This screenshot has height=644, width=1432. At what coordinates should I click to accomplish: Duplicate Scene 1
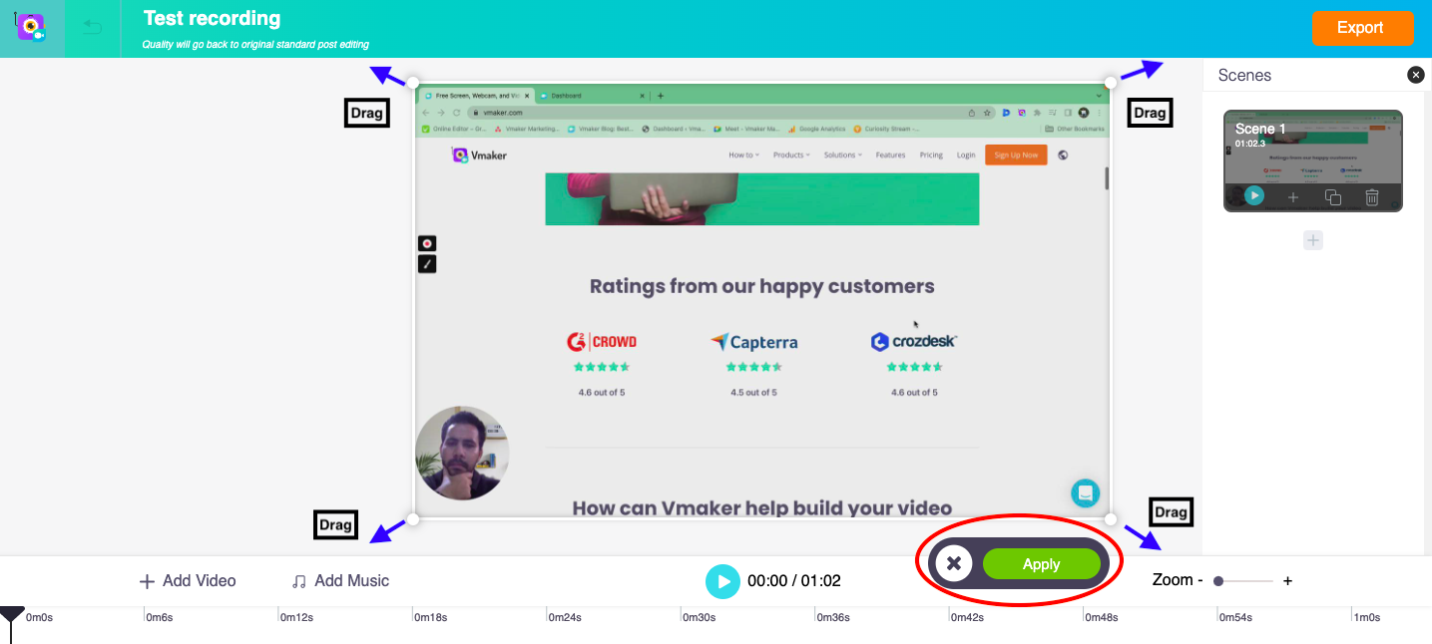tap(1333, 197)
